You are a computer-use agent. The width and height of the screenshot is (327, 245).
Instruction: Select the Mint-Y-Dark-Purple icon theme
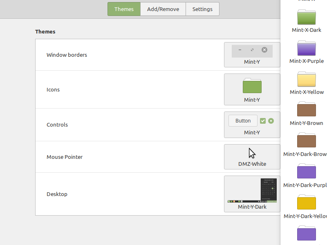[306, 171]
